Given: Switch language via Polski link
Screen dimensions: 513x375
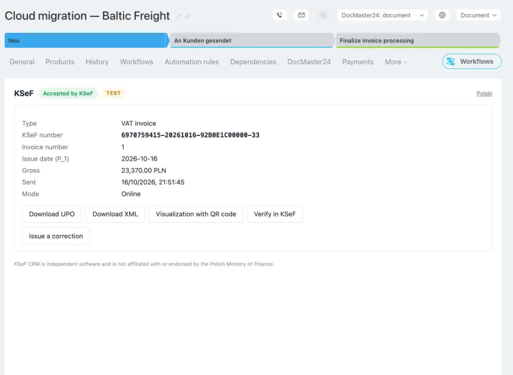Looking at the screenshot, I should coord(484,93).
